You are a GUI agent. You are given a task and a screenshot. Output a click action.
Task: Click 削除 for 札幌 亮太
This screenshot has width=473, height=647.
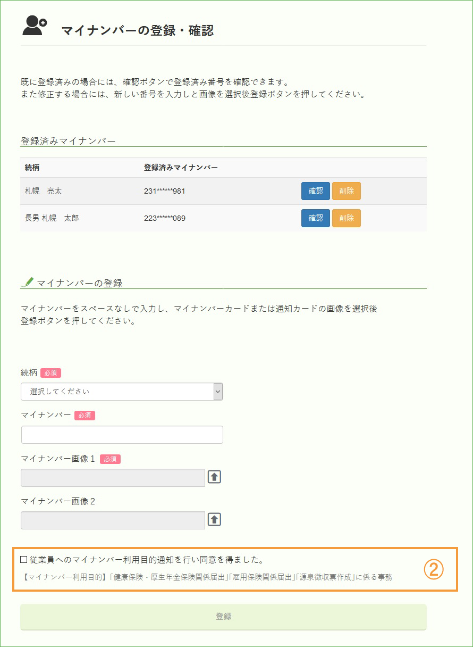347,191
